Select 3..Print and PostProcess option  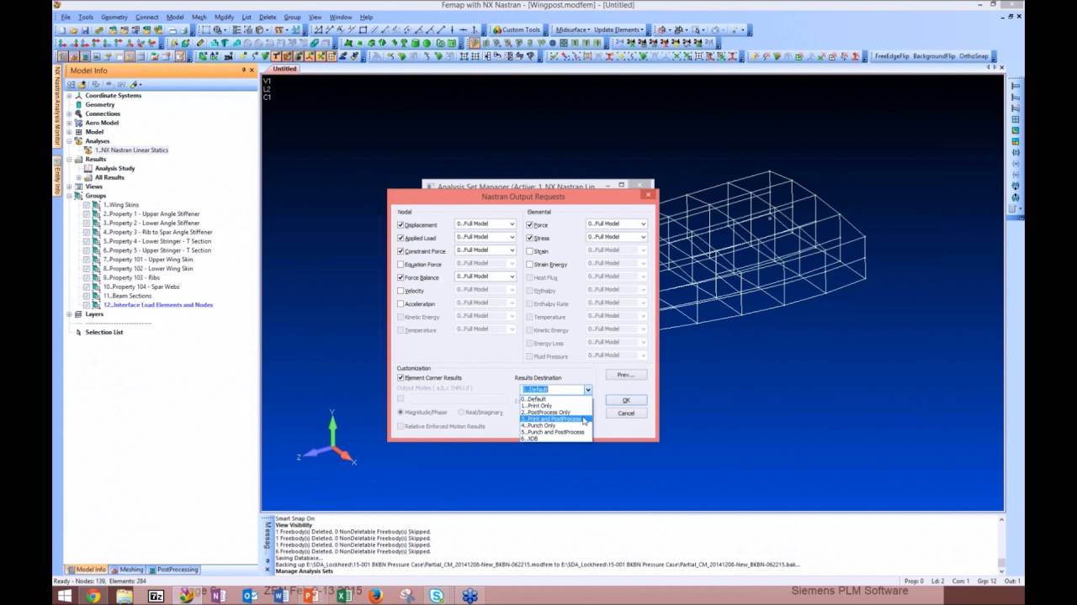coord(556,419)
